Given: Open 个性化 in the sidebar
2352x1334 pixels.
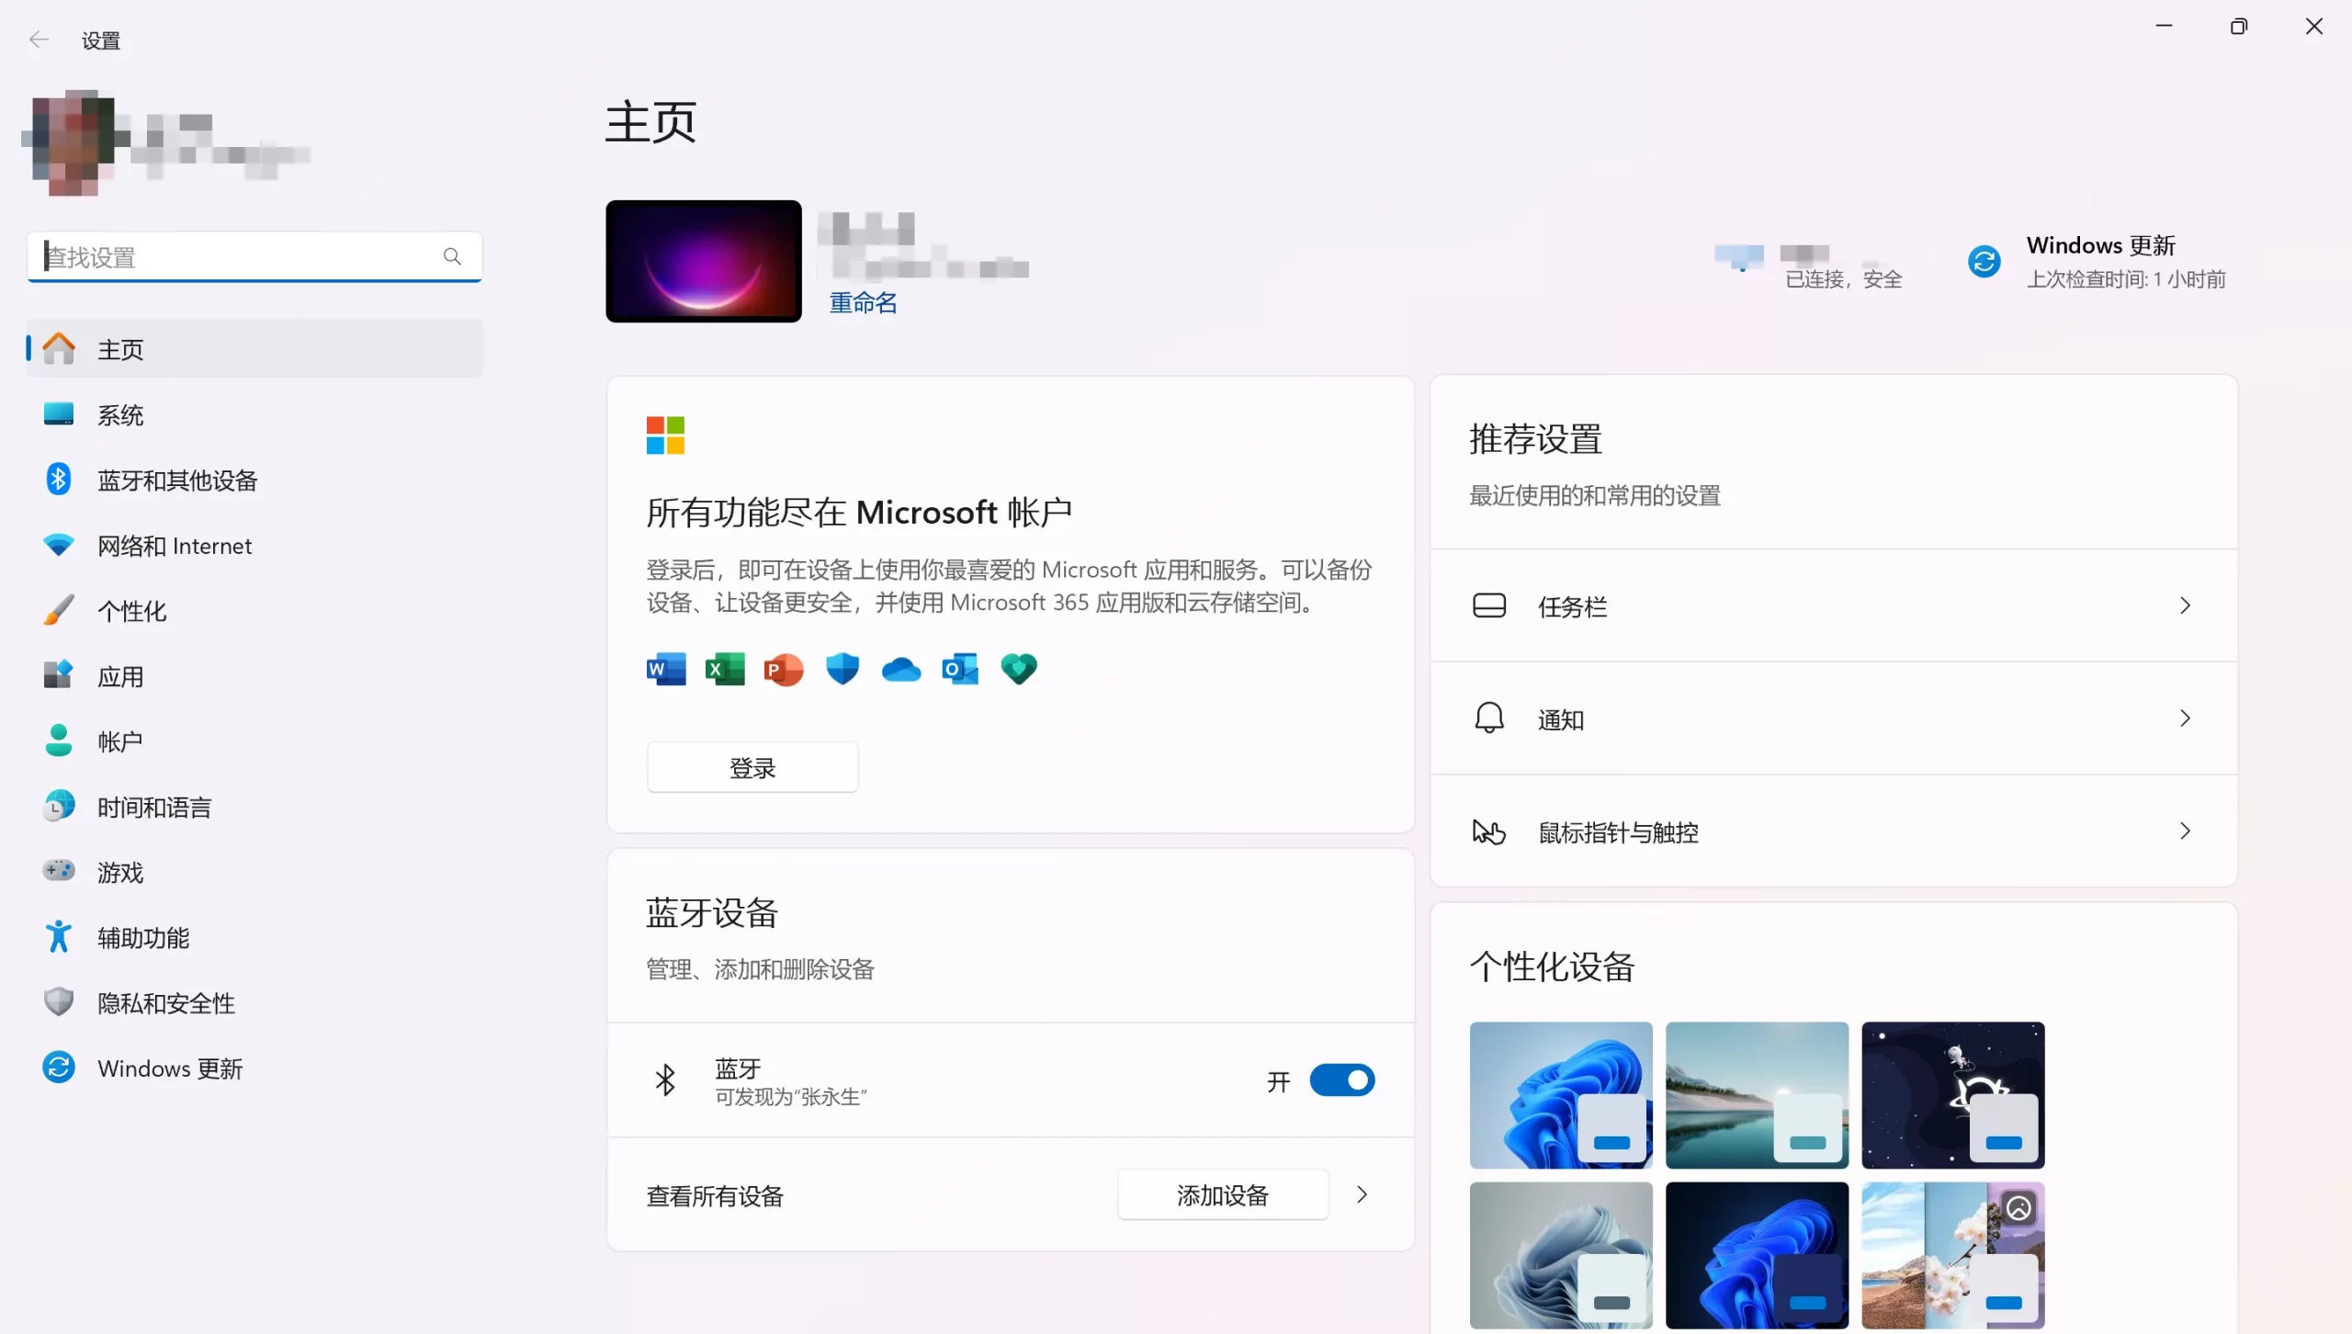Looking at the screenshot, I should click(x=132, y=611).
